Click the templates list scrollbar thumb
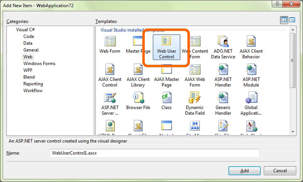The image size is (303, 182). 293,61
